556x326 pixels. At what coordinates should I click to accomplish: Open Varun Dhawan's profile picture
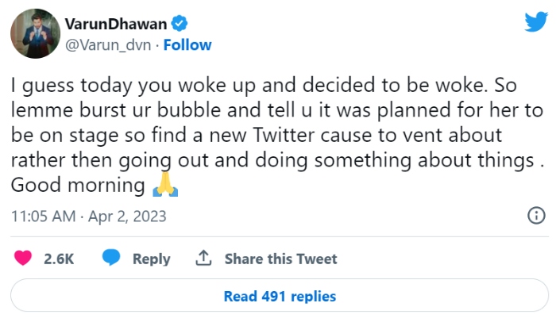tap(33, 34)
